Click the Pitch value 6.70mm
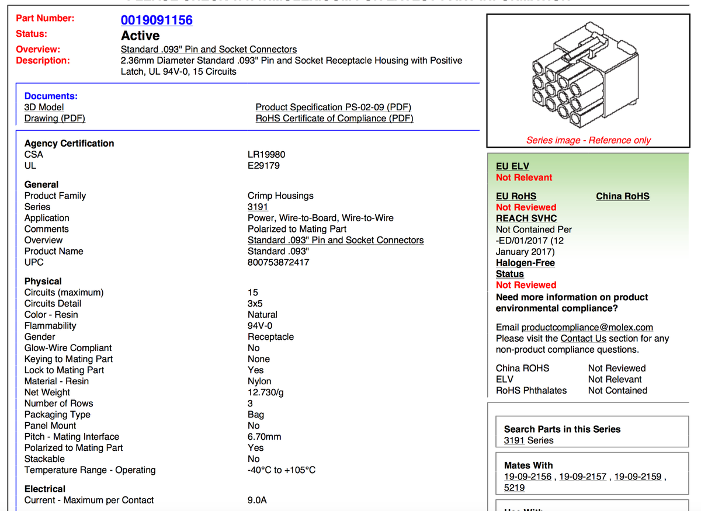Image resolution: width=701 pixels, height=511 pixels. 264,437
